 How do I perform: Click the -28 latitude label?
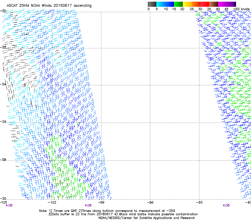(x=3, y=160)
